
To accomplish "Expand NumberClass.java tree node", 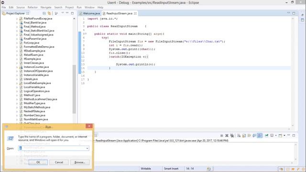I will point(17,116).
